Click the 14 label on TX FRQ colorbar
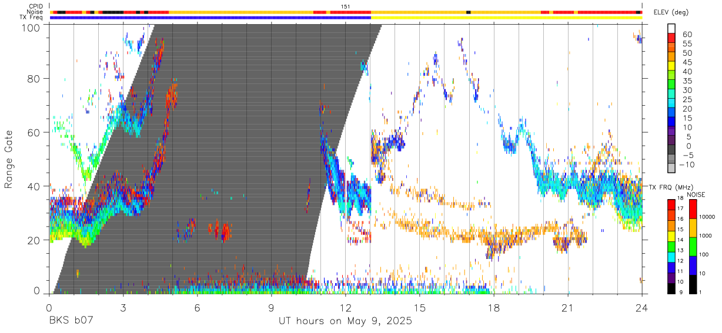722x333 pixels. (x=680, y=240)
